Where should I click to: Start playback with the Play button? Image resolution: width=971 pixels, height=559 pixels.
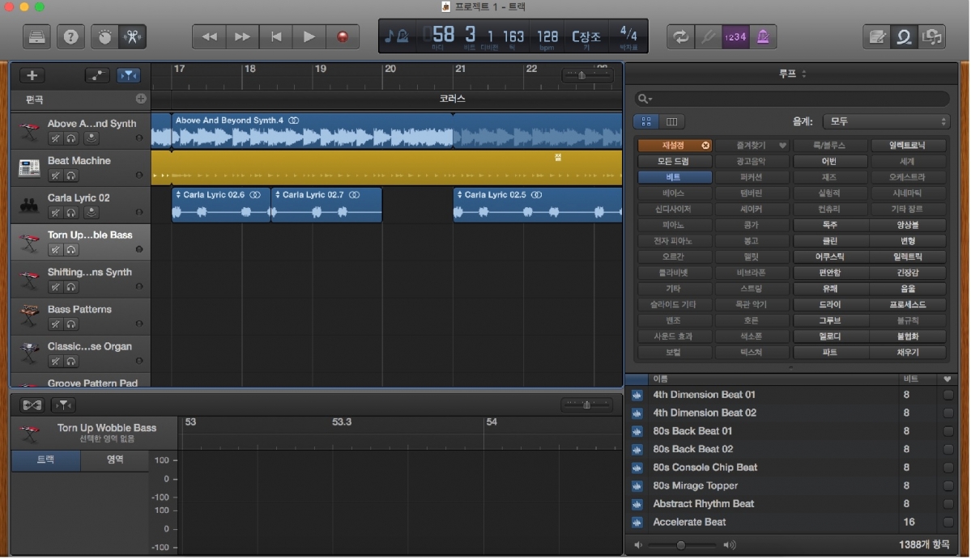point(309,36)
